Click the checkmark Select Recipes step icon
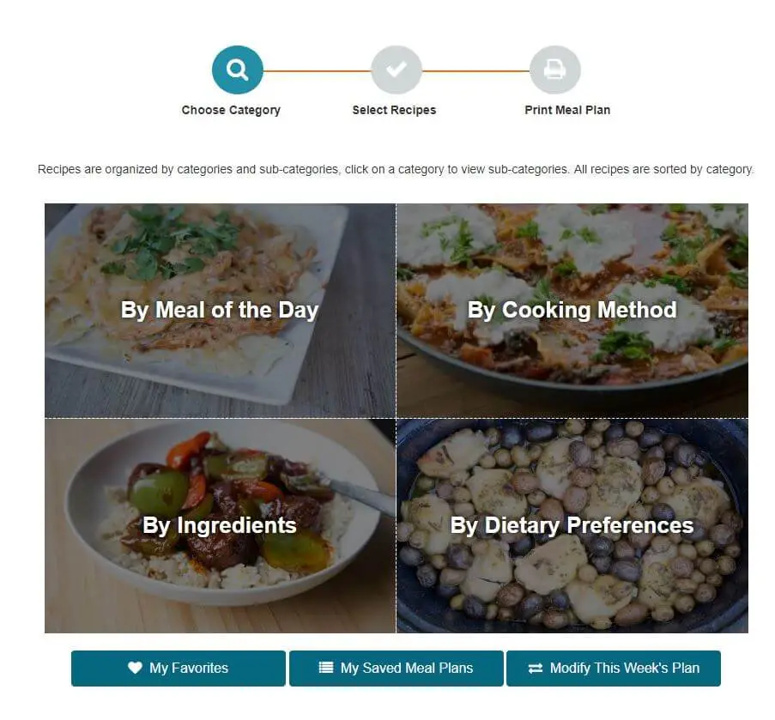 coord(397,70)
